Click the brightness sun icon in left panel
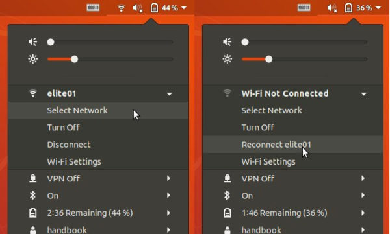 [33, 59]
